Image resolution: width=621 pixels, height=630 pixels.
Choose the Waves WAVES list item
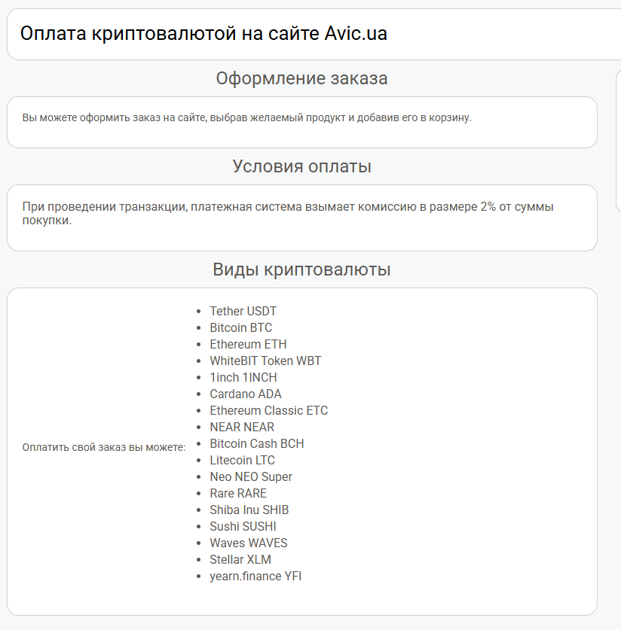click(x=248, y=543)
